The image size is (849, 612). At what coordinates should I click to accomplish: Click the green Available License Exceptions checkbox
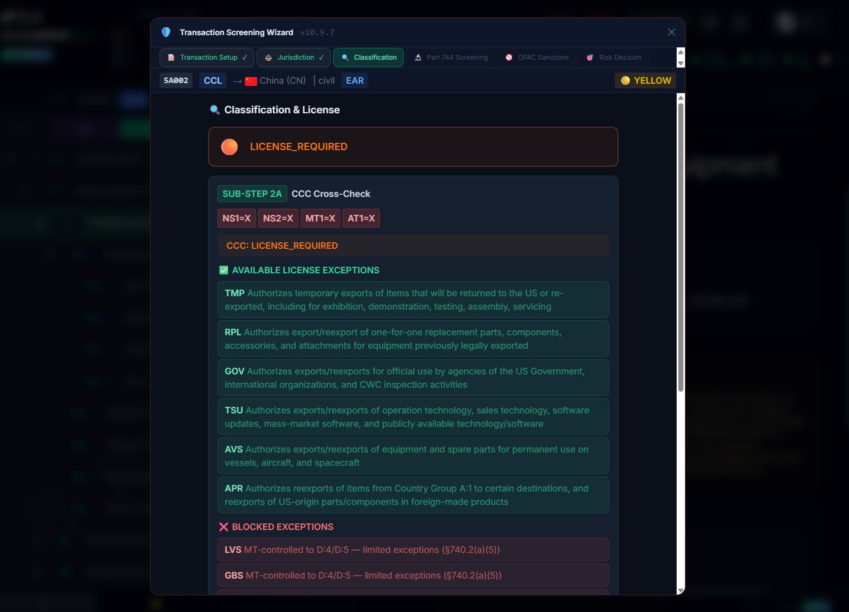click(224, 270)
